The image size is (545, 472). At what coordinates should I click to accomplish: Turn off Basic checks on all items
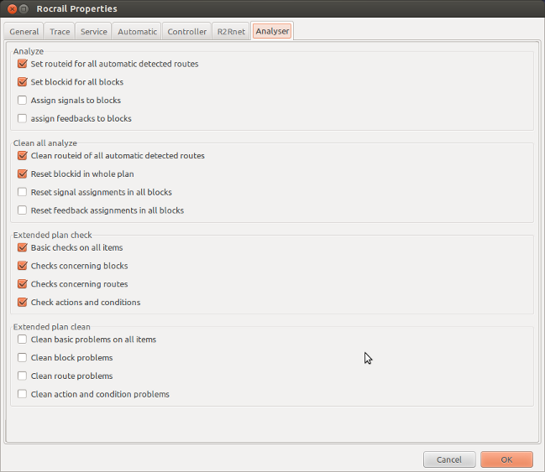23,248
